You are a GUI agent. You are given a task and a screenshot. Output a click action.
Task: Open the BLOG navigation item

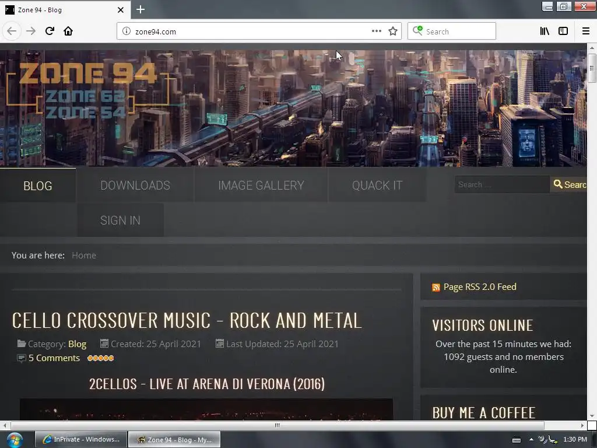[38, 185]
